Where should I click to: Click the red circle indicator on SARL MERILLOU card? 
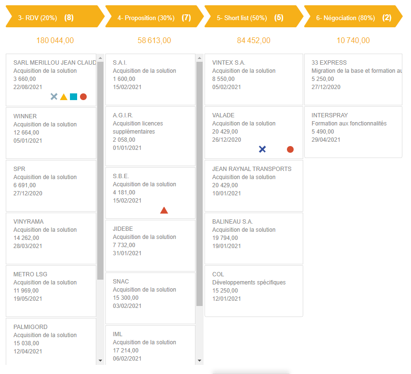[83, 96]
